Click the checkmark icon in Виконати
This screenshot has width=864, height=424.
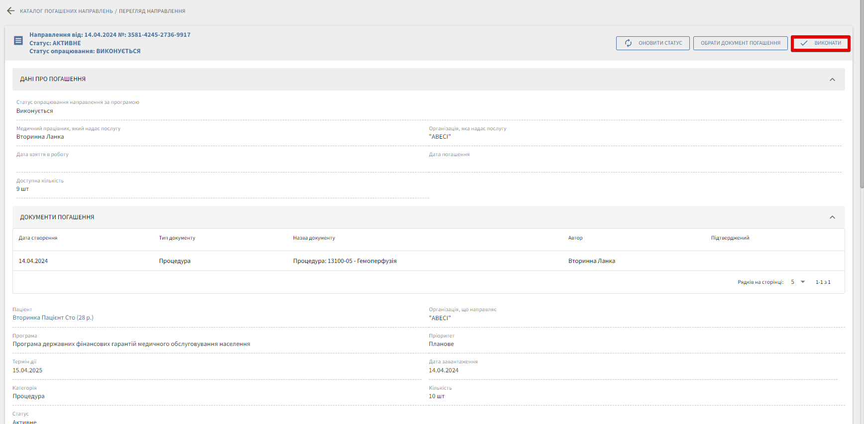[804, 43]
